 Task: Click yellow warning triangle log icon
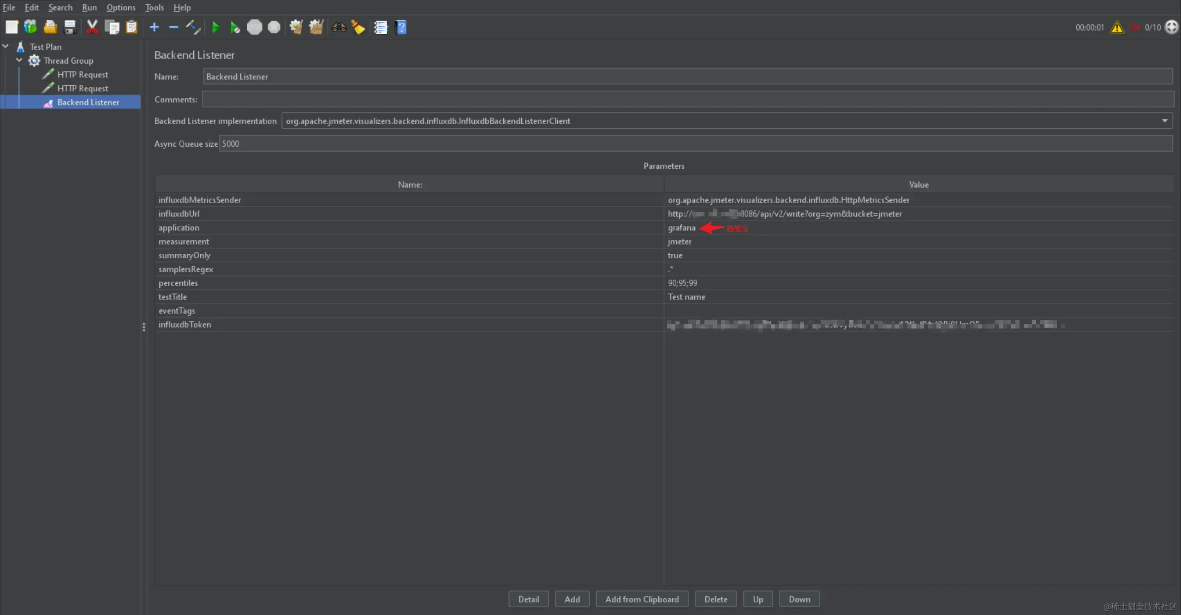tap(1117, 27)
